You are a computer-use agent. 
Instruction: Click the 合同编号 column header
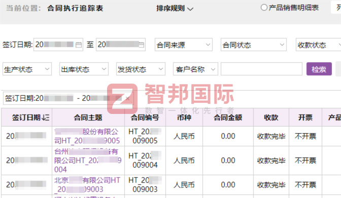[145, 117]
